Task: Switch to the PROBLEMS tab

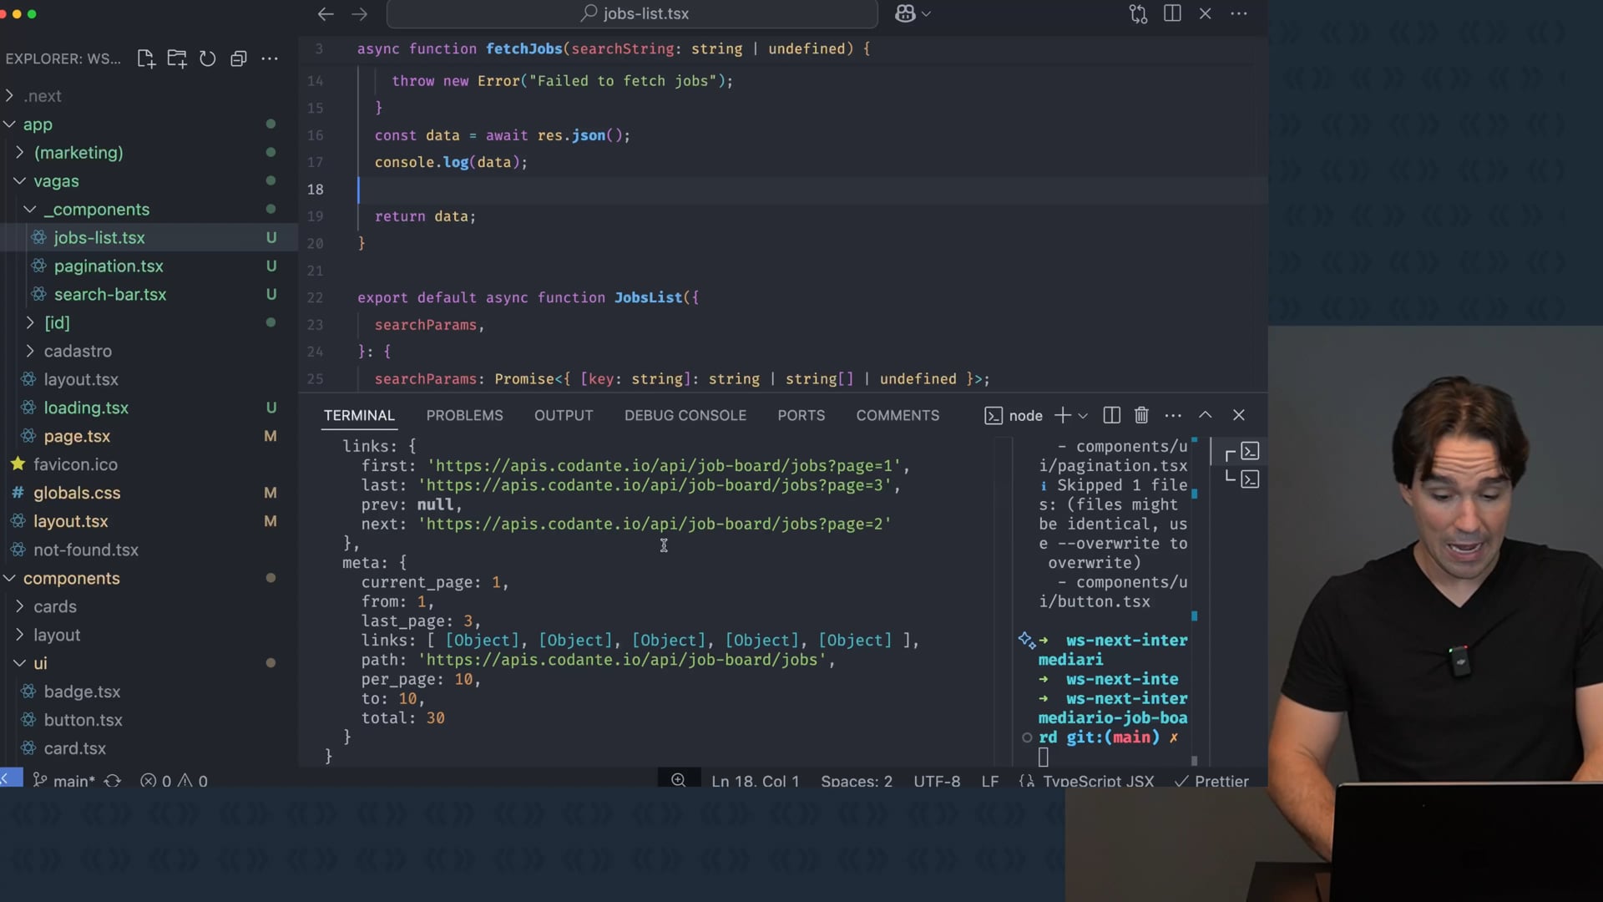Action: click(464, 415)
